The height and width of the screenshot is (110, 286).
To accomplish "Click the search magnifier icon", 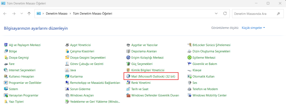I will click(x=278, y=14).
